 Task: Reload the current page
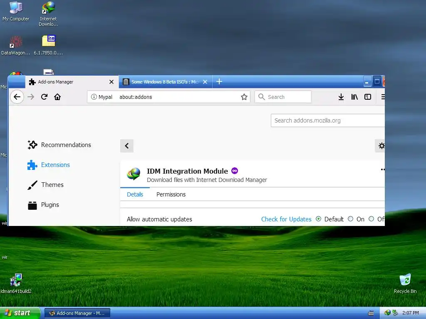coord(44,97)
